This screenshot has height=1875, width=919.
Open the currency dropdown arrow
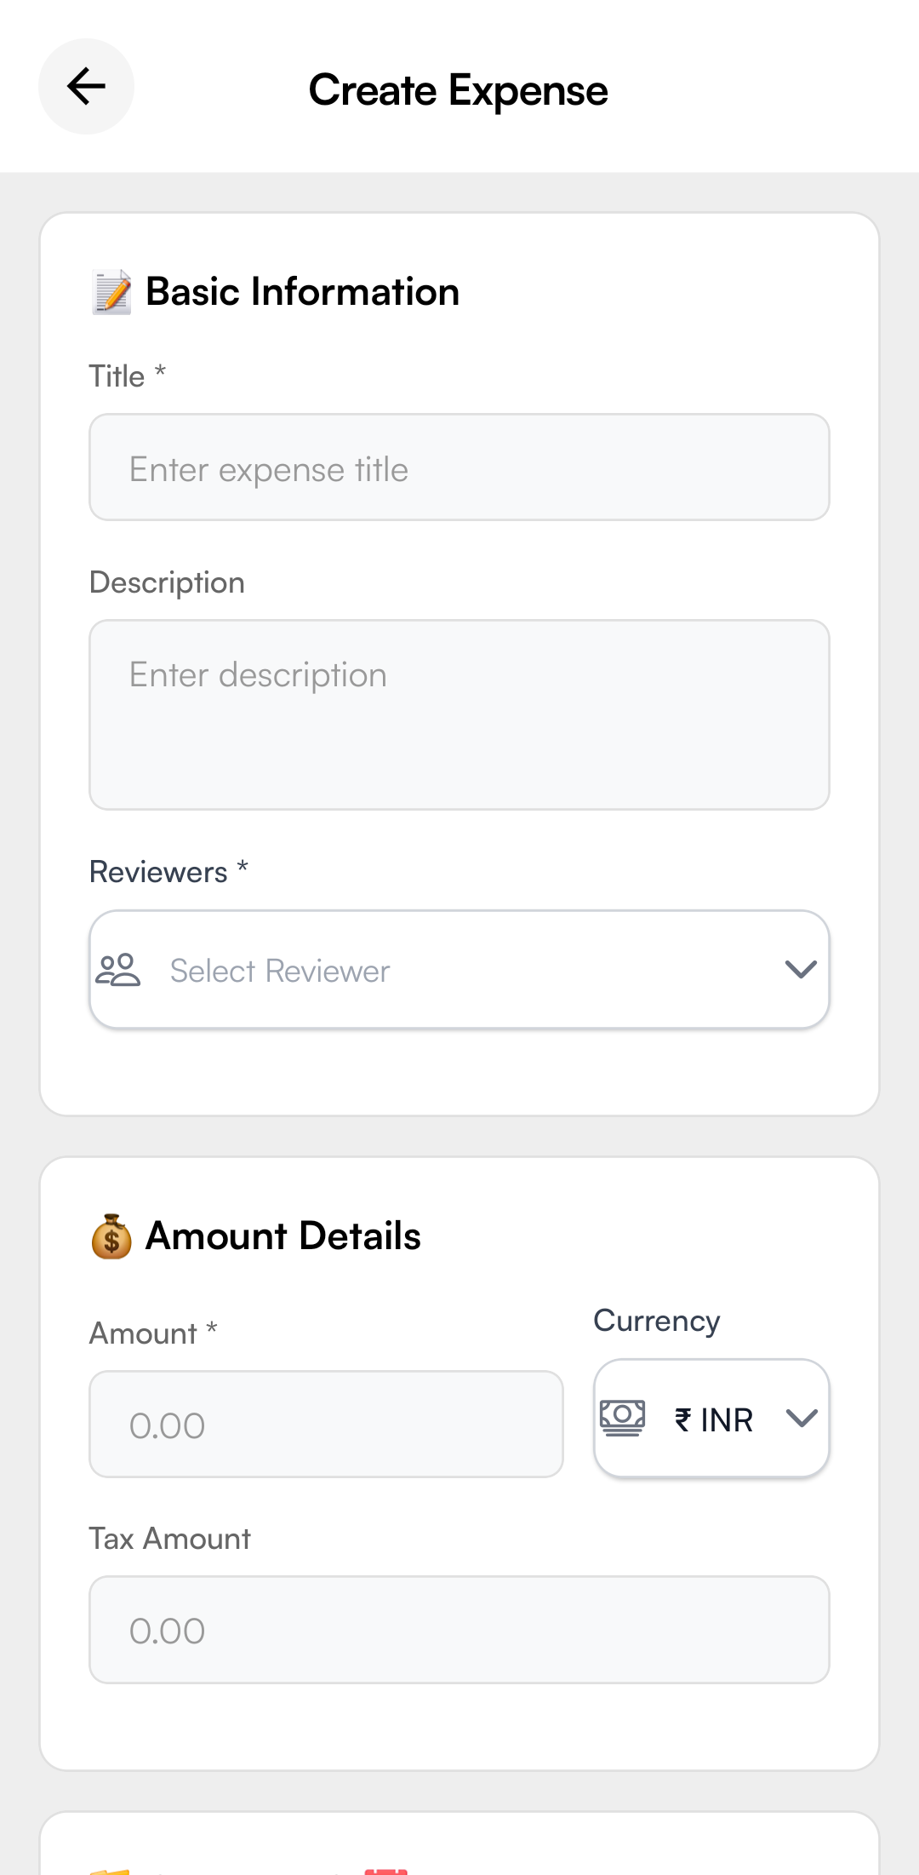(801, 1418)
